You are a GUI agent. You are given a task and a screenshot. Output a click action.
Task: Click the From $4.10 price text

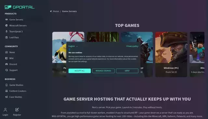[x=171, y=72]
